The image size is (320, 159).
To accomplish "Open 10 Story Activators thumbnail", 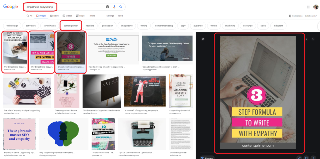I will point(103,134).
